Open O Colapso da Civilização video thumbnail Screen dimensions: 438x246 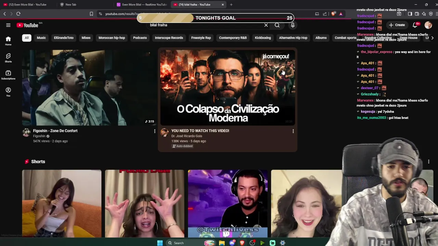[228, 88]
